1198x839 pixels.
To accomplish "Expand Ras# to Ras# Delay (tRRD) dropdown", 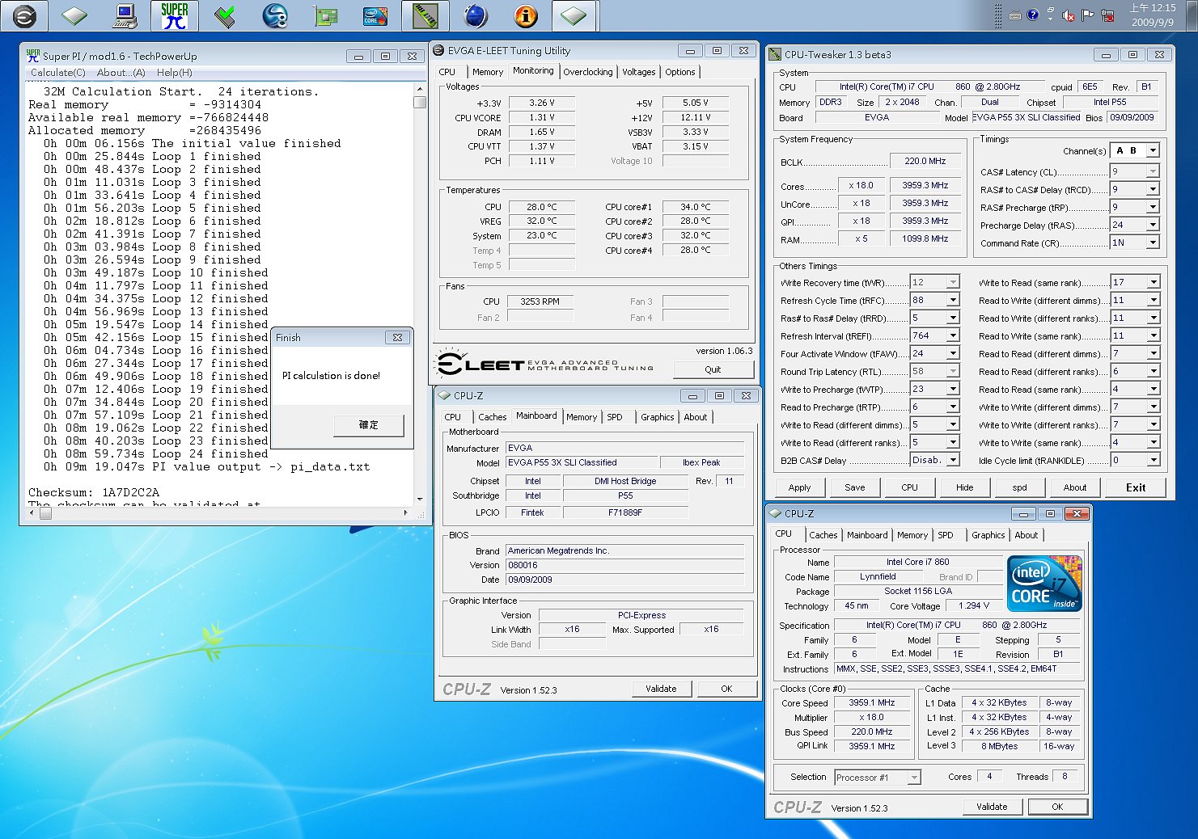I will 953,318.
